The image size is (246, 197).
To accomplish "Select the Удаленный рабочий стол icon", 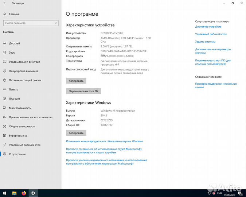I will (x=5, y=145).
